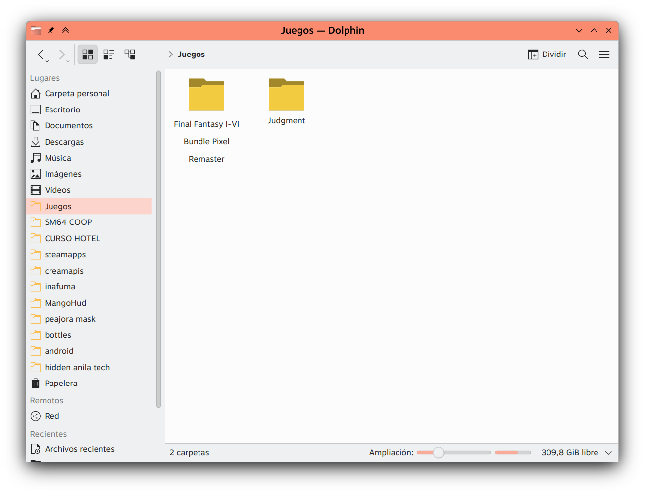
Task: Click the Juegos breadcrumb in location bar
Action: pos(192,55)
